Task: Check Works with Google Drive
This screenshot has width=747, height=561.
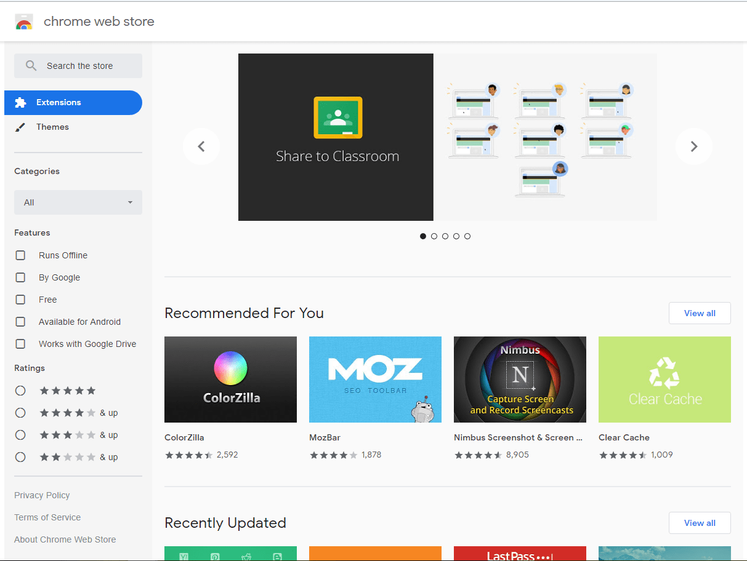Action: (x=20, y=344)
